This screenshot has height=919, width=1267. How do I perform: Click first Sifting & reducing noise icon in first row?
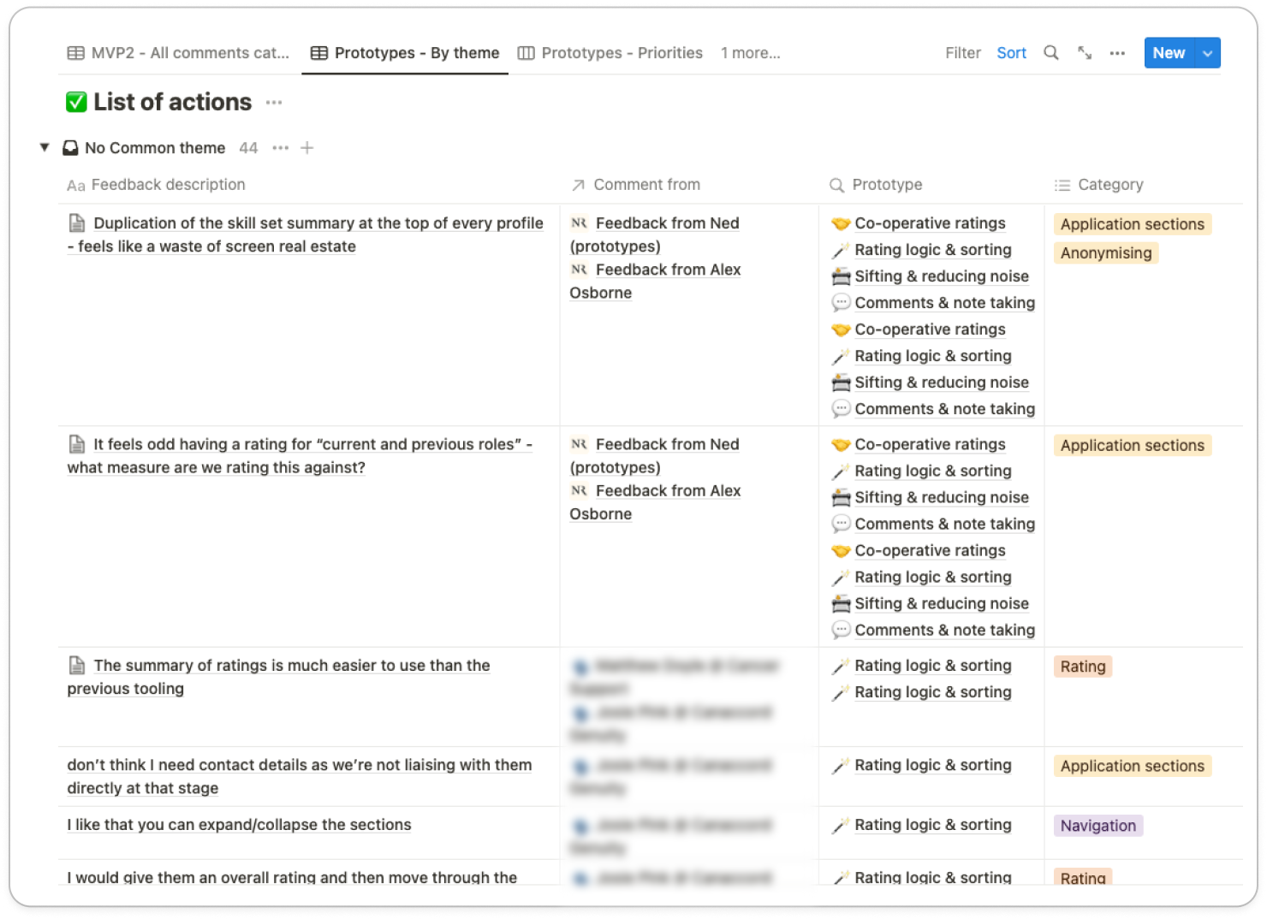click(841, 276)
